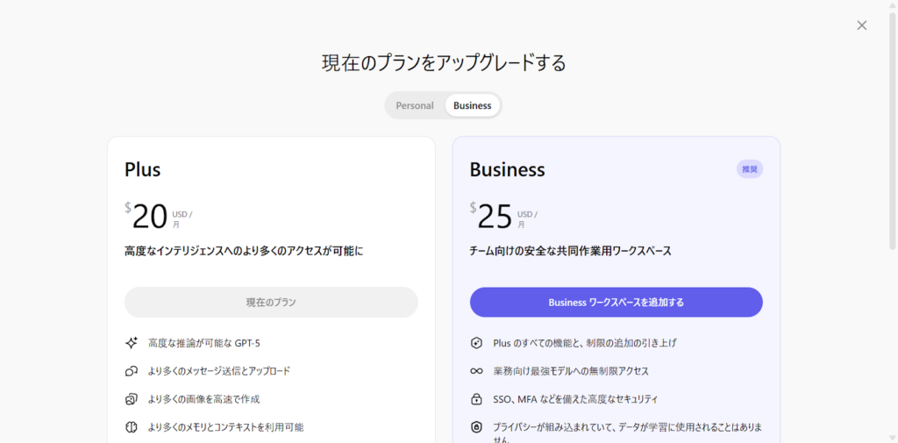Click the privacy shield icon in Business list
898x443 pixels.
pos(476,427)
